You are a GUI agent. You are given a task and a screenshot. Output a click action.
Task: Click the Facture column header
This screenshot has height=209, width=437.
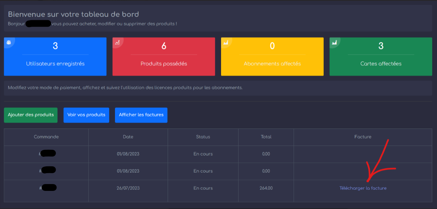pyautogui.click(x=363, y=137)
